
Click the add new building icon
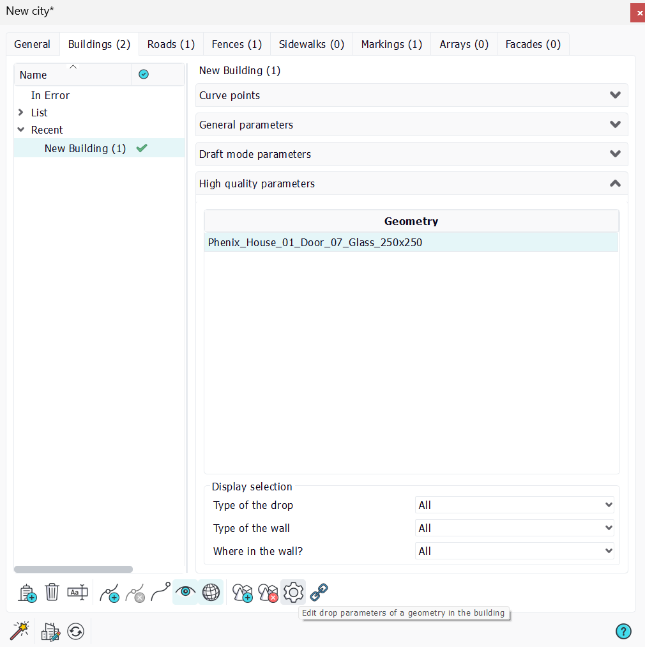tap(27, 593)
